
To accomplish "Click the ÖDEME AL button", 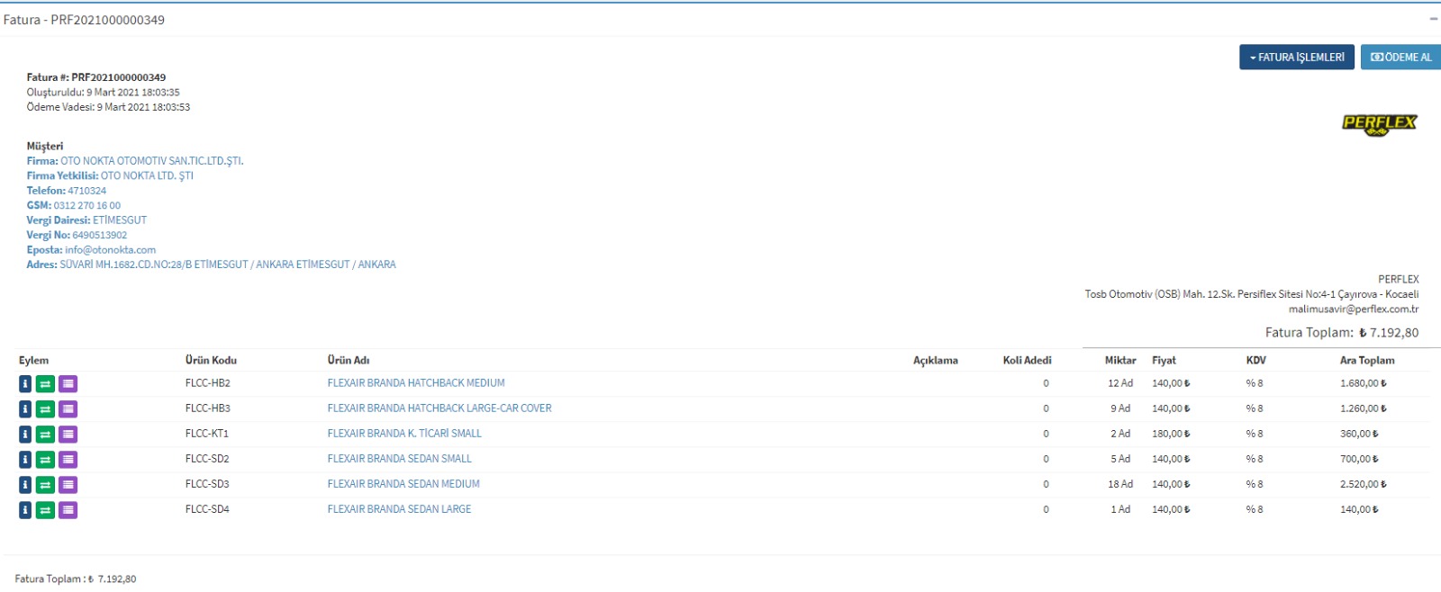I will pos(1400,58).
